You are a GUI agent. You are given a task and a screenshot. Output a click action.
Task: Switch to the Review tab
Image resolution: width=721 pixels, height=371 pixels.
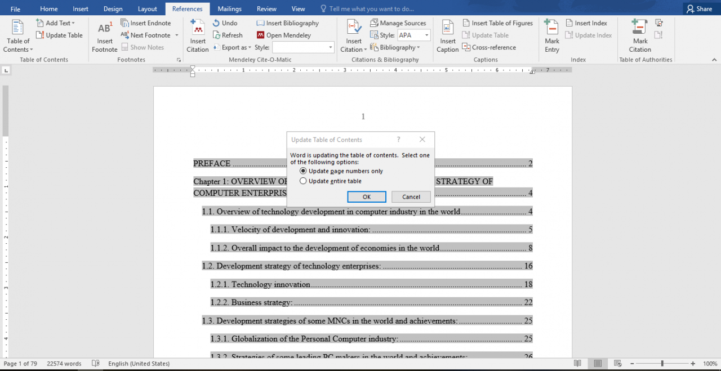[x=266, y=9]
